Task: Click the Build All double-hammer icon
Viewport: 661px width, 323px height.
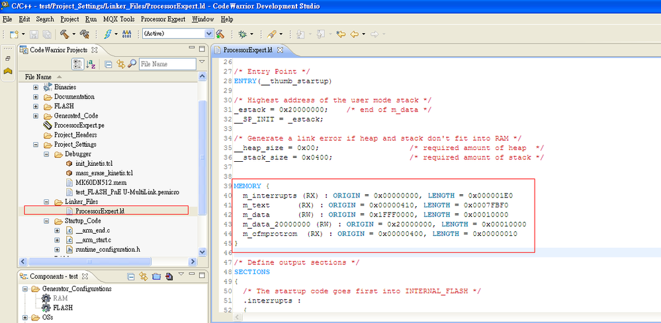Action: [85, 34]
